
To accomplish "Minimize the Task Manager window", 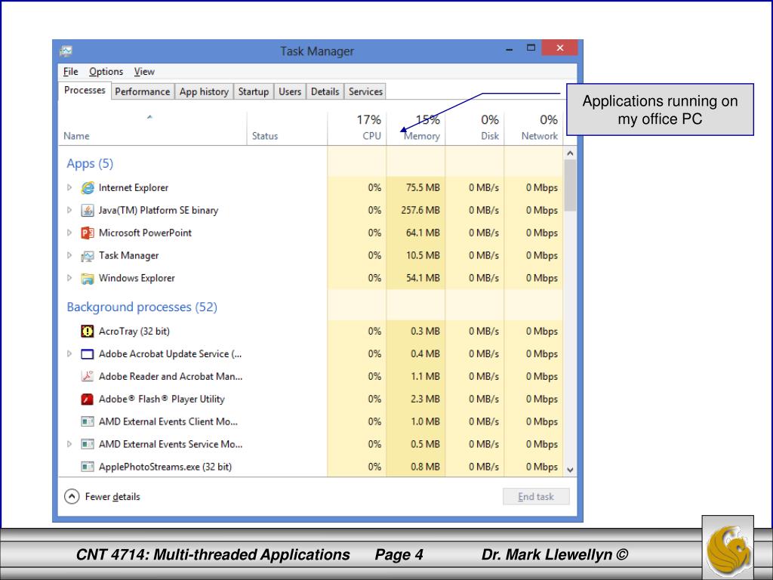I will 510,49.
